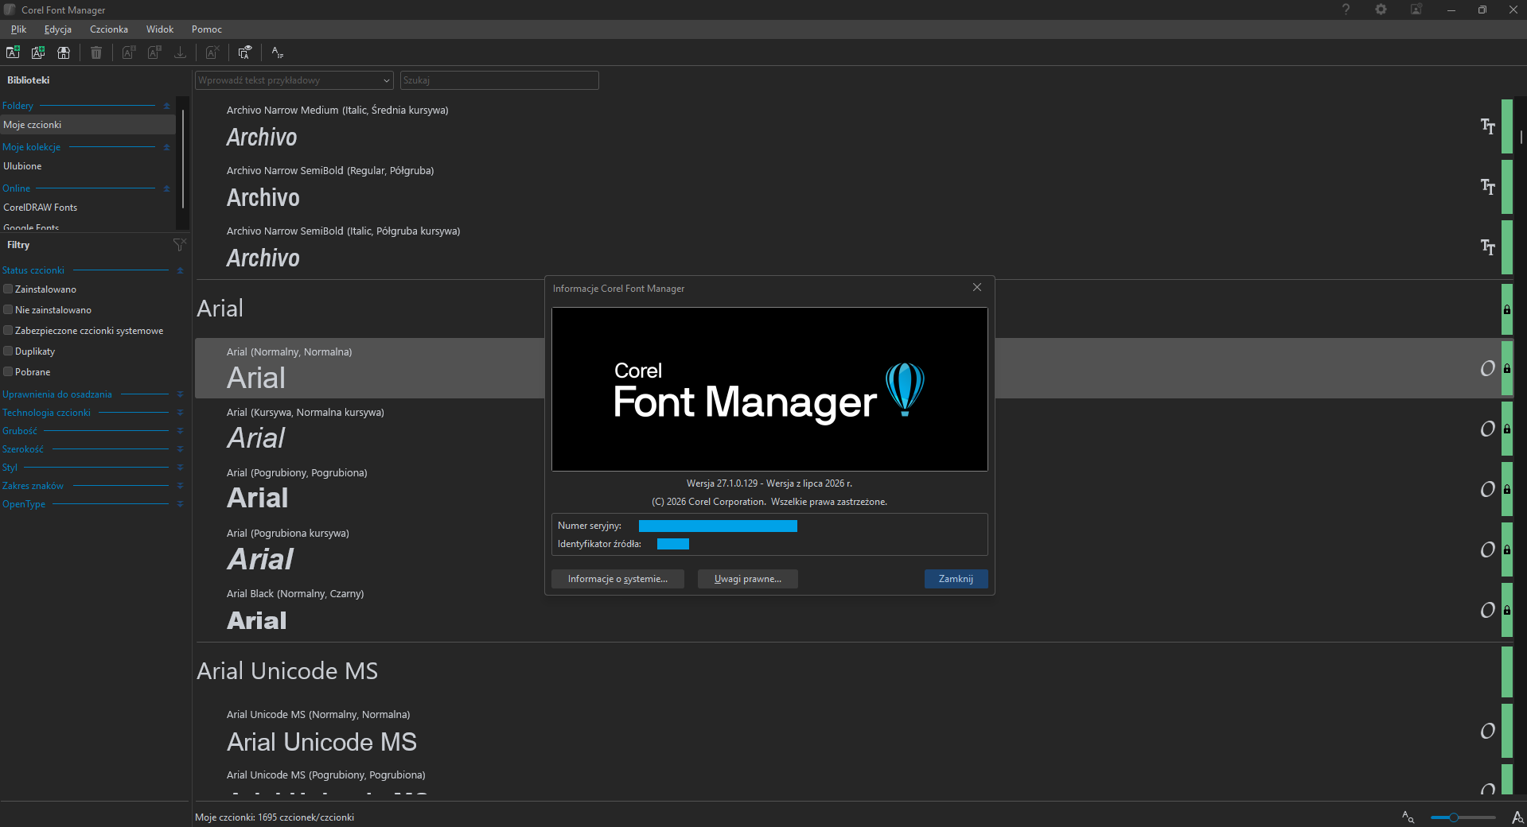Click the TrueType icon for Archivo Narrow SemiBold Regular

(x=1487, y=186)
